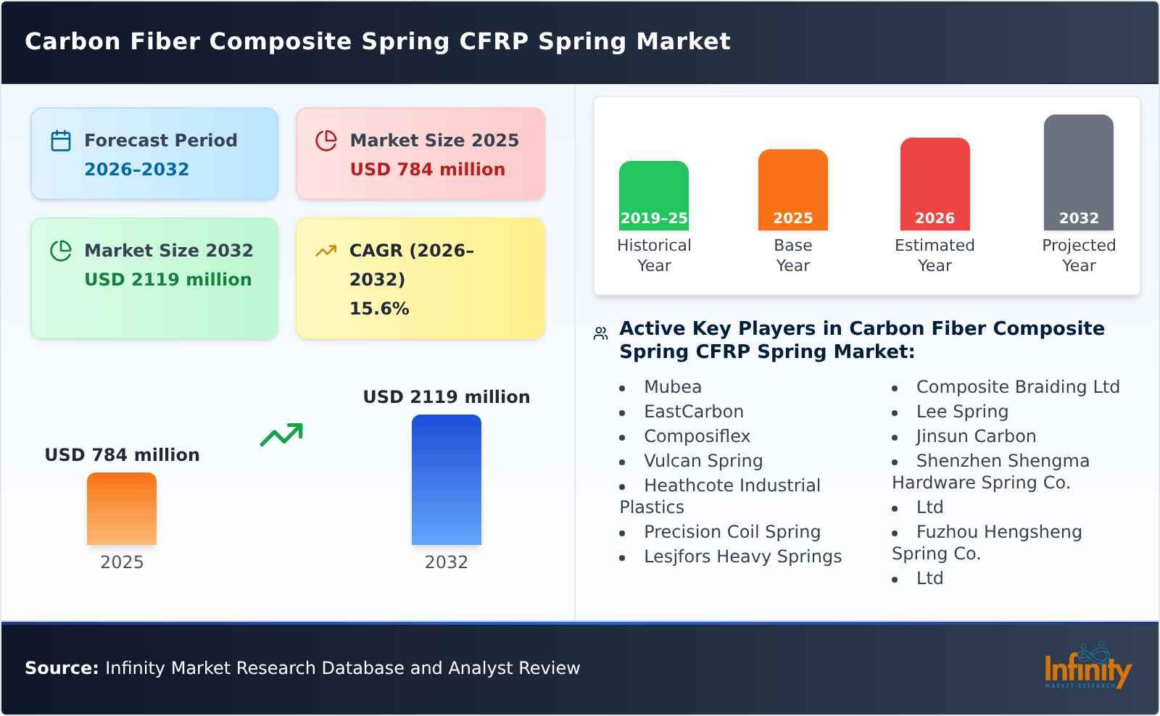Image resolution: width=1160 pixels, height=716 pixels.
Task: Click 'Composite Braiding Ltd' in the list
Action: point(1018,387)
